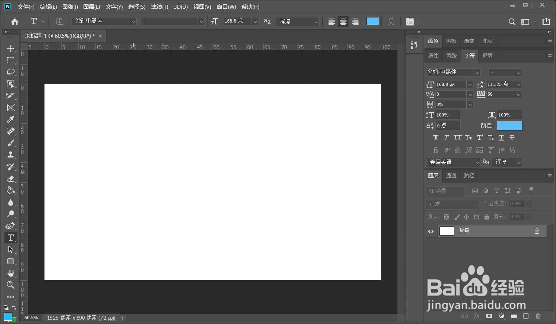556x324 pixels.
Task: Select the Blur tool
Action: coord(11,202)
